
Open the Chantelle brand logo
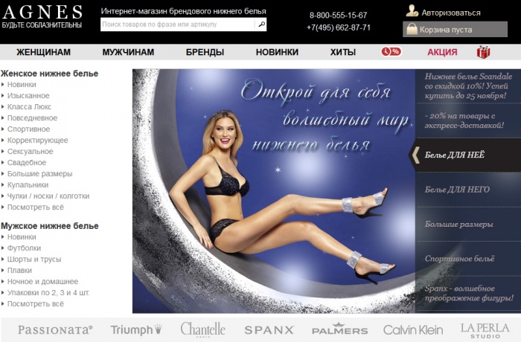click(x=202, y=329)
